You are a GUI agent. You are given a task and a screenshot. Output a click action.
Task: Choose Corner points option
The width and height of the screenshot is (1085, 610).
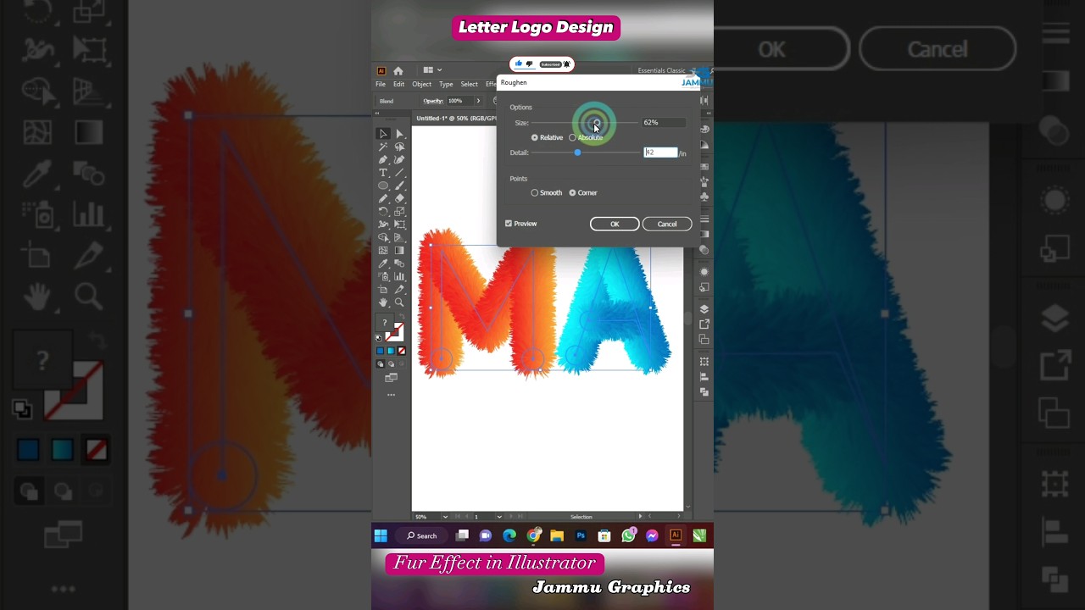click(583, 193)
